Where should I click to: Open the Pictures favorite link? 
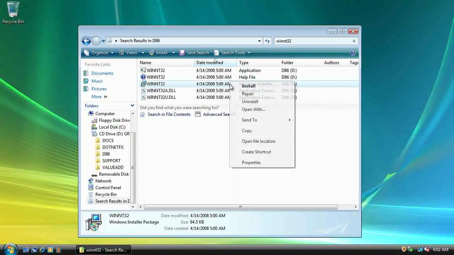(99, 89)
